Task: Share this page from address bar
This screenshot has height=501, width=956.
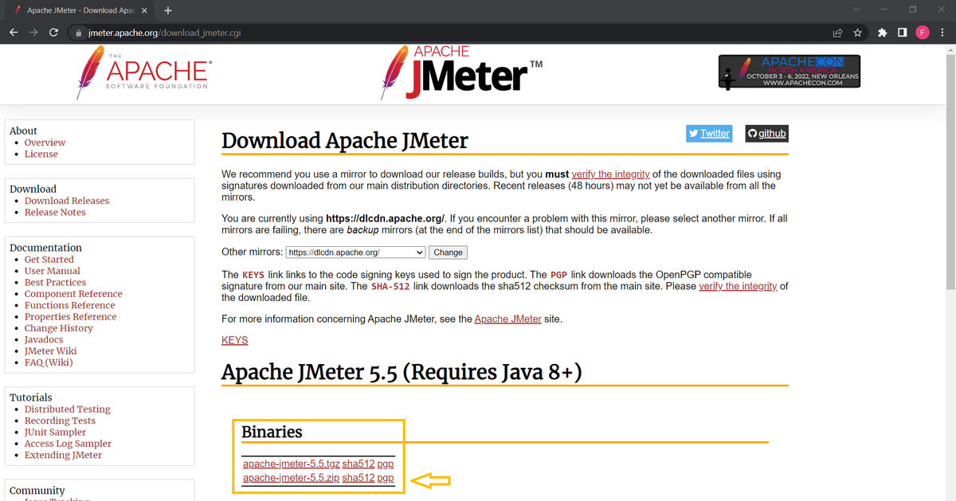Action: [x=838, y=33]
